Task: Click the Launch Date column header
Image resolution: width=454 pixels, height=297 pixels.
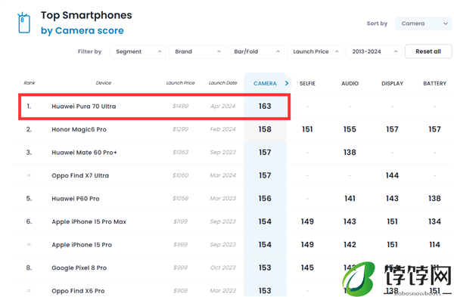Action: click(223, 83)
